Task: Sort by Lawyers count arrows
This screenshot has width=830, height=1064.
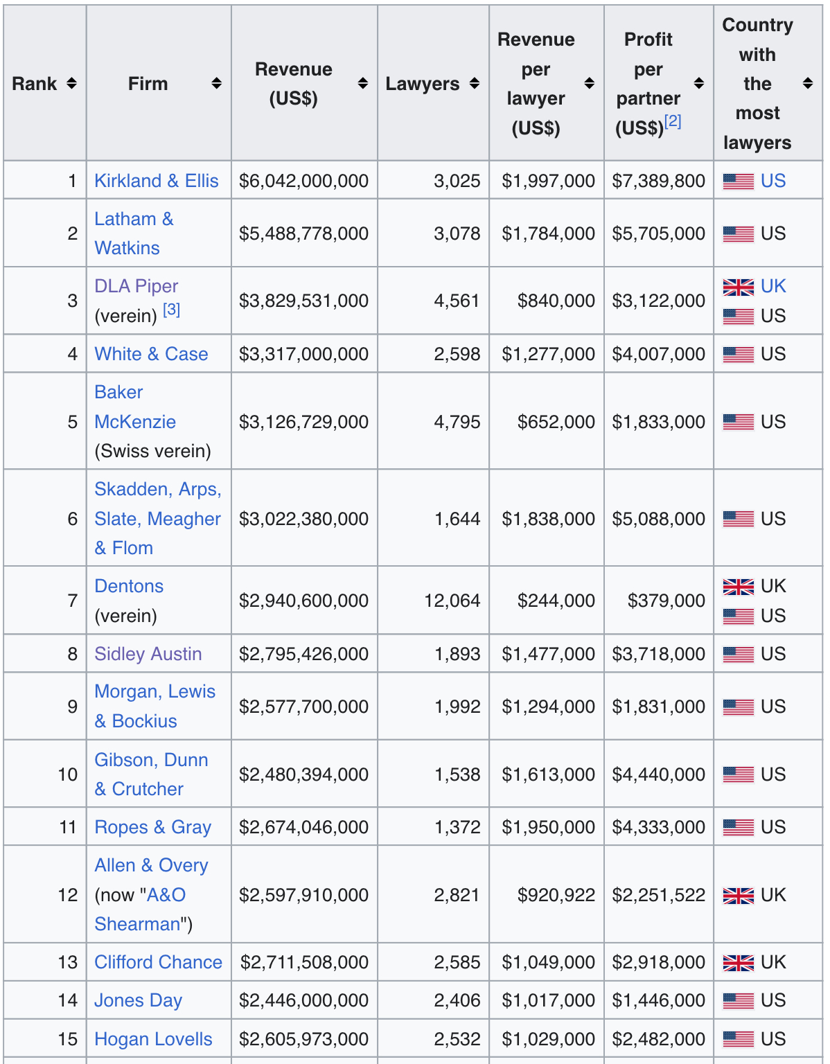Action: click(475, 84)
